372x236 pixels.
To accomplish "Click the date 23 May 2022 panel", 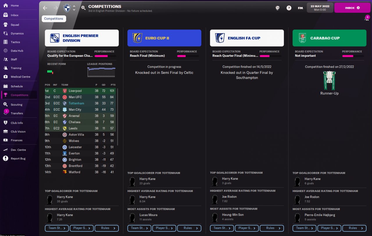I will pos(320,8).
